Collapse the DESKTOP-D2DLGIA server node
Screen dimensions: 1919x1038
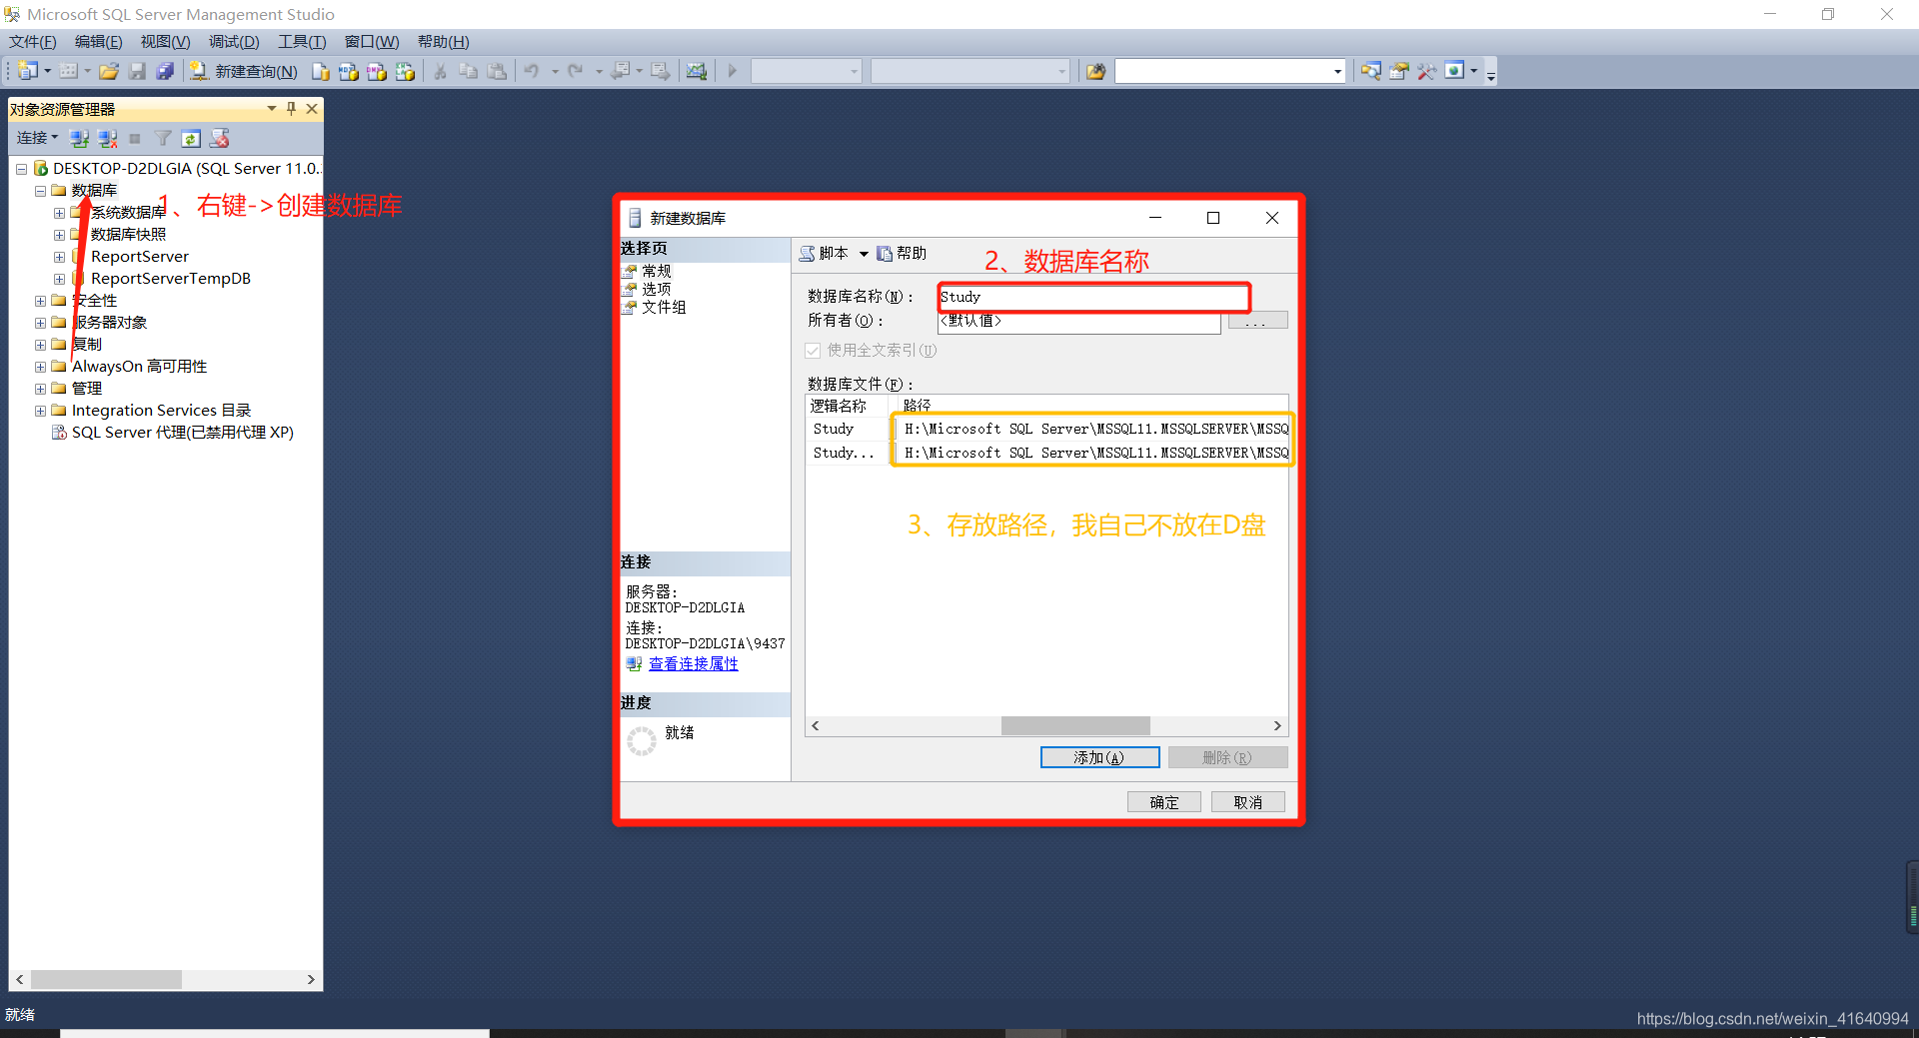pyautogui.click(x=21, y=169)
